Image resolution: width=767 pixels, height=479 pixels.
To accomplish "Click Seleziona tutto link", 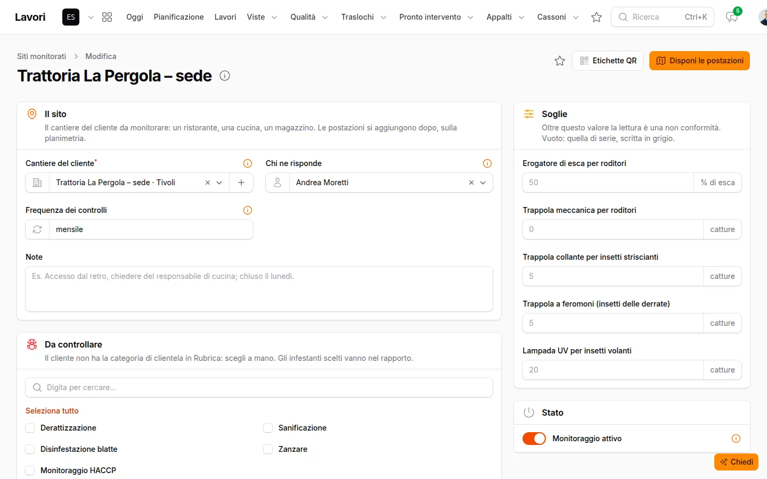I will (52, 411).
